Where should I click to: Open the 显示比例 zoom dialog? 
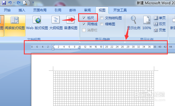(x=134, y=23)
